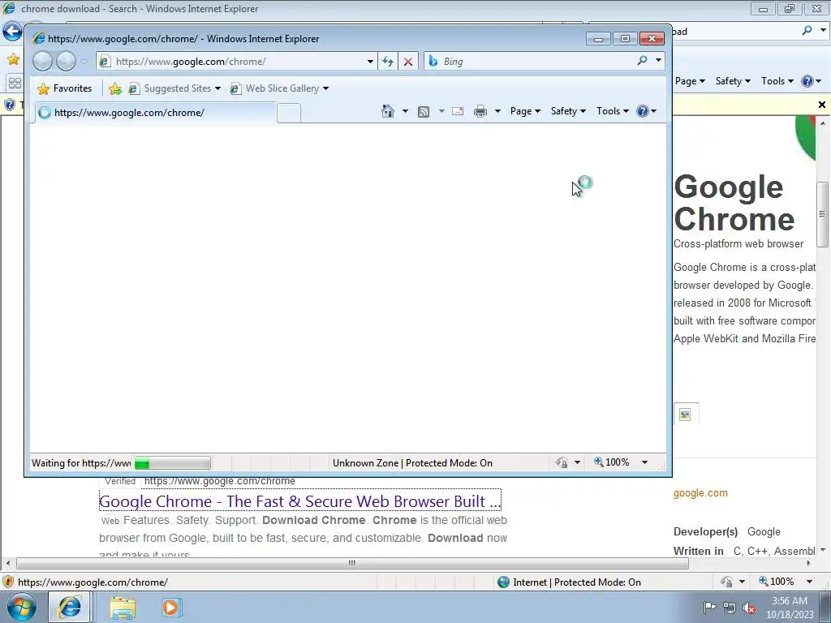Open the Home button dropdown arrow

pyautogui.click(x=405, y=111)
